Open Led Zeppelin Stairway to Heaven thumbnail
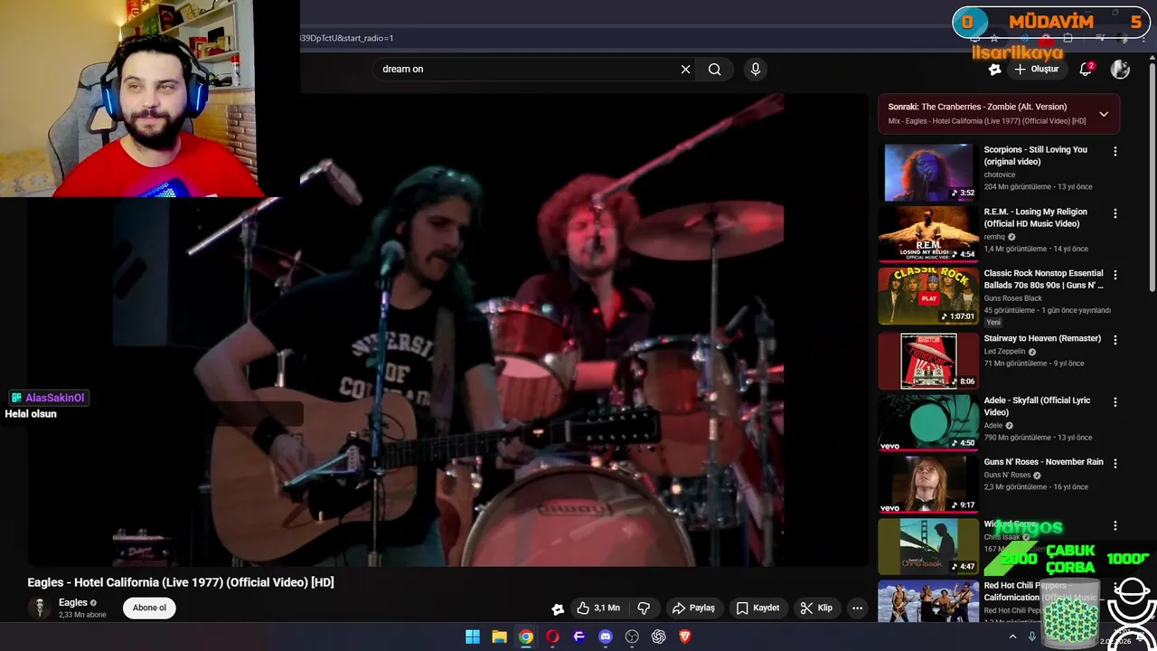This screenshot has width=1157, height=651. click(928, 361)
